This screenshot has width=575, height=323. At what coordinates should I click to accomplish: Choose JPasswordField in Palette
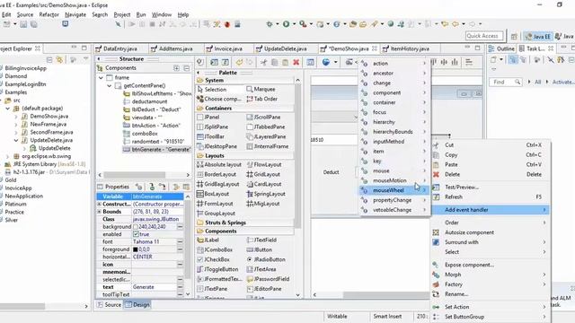click(268, 279)
